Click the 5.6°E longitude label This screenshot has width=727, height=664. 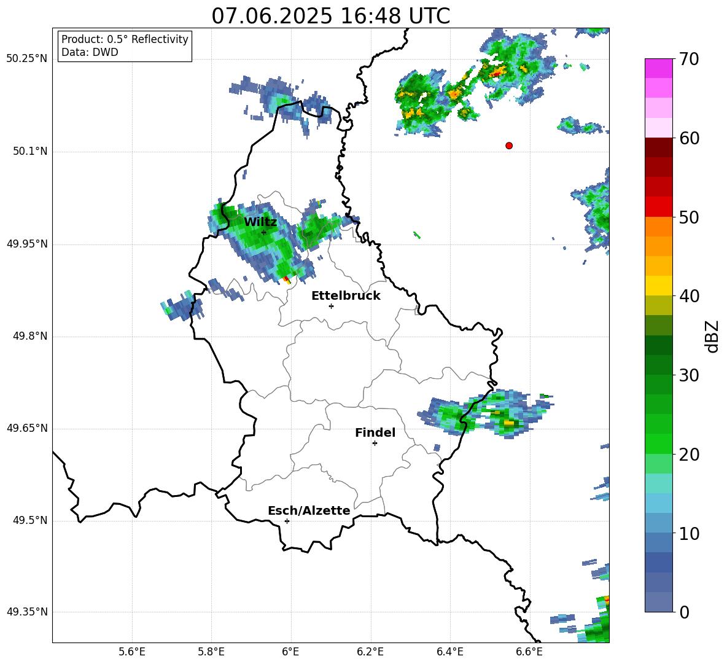pos(132,652)
